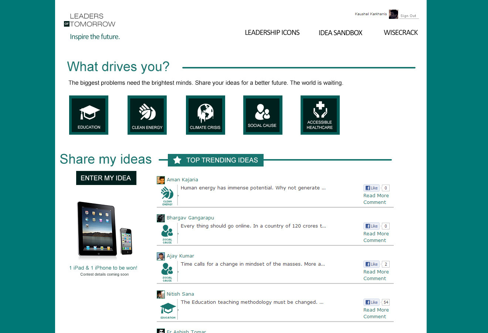The width and height of the screenshot is (488, 333).
Task: Click the 'Inspire the future.' tagline
Action: 95,37
